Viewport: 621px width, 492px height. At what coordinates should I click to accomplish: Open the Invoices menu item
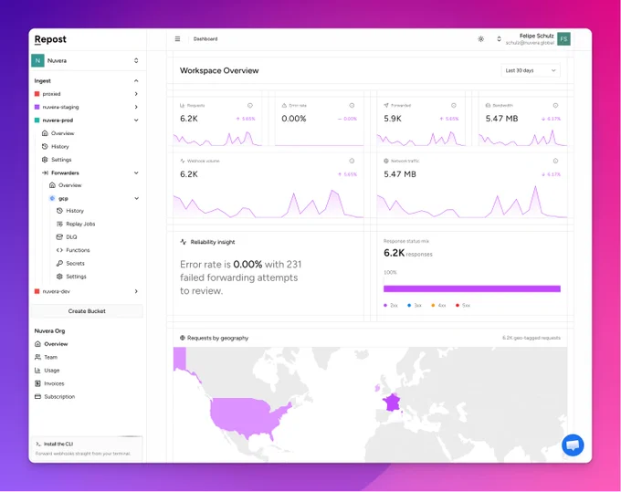(54, 383)
